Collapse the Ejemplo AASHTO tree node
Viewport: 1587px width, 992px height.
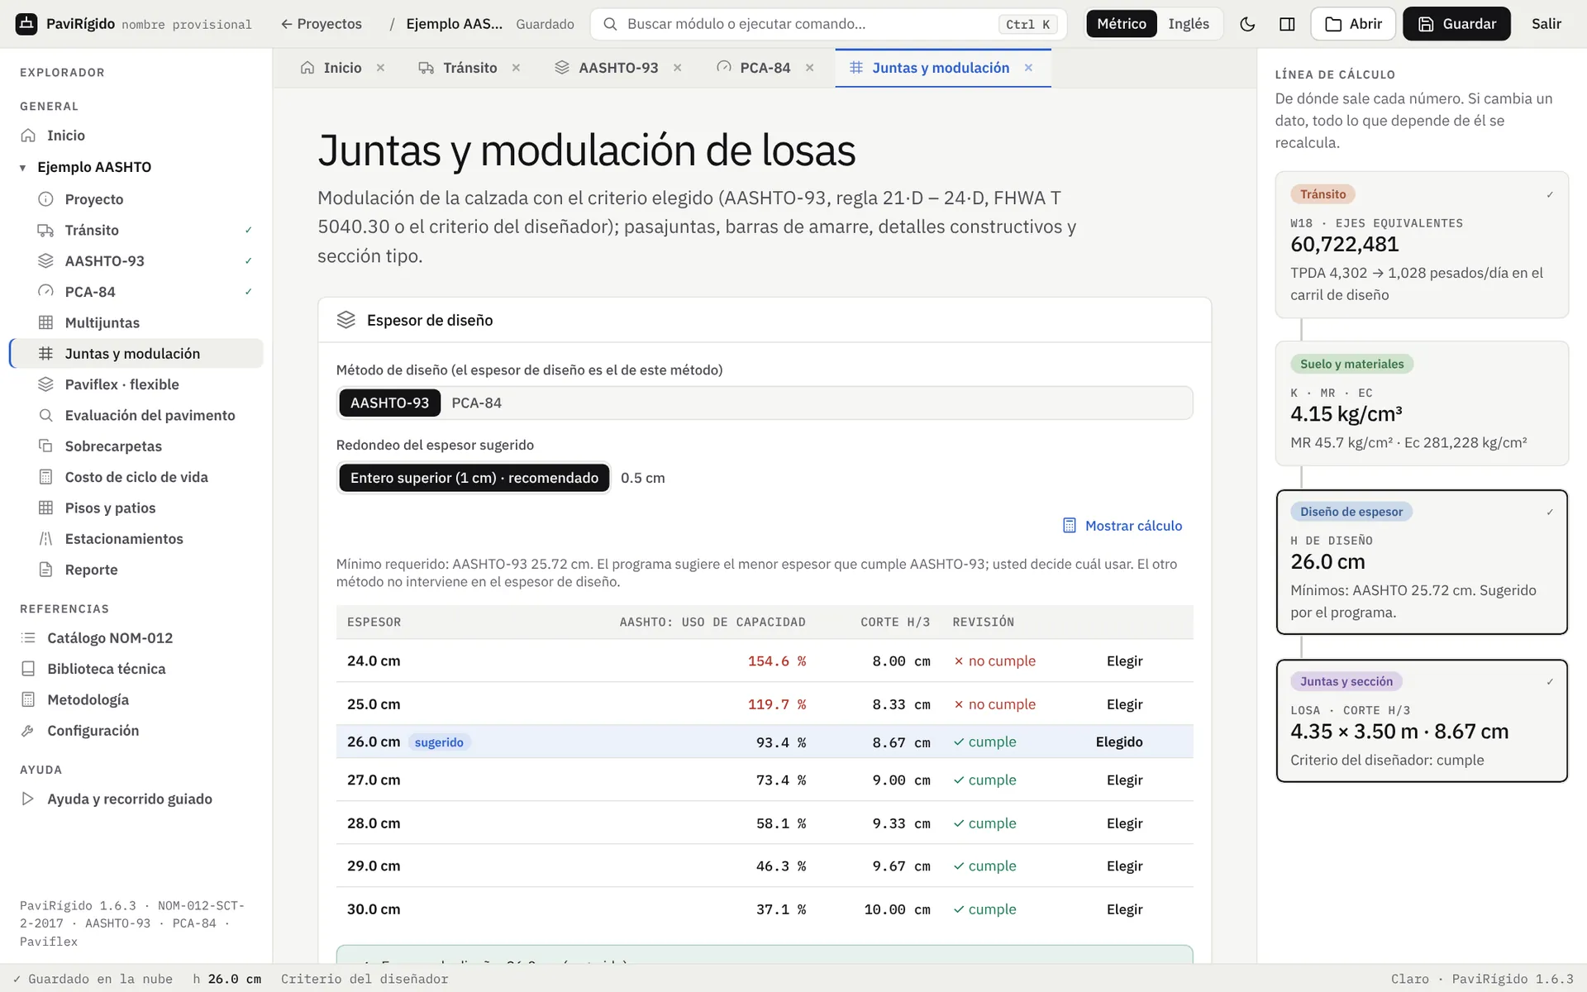point(22,168)
